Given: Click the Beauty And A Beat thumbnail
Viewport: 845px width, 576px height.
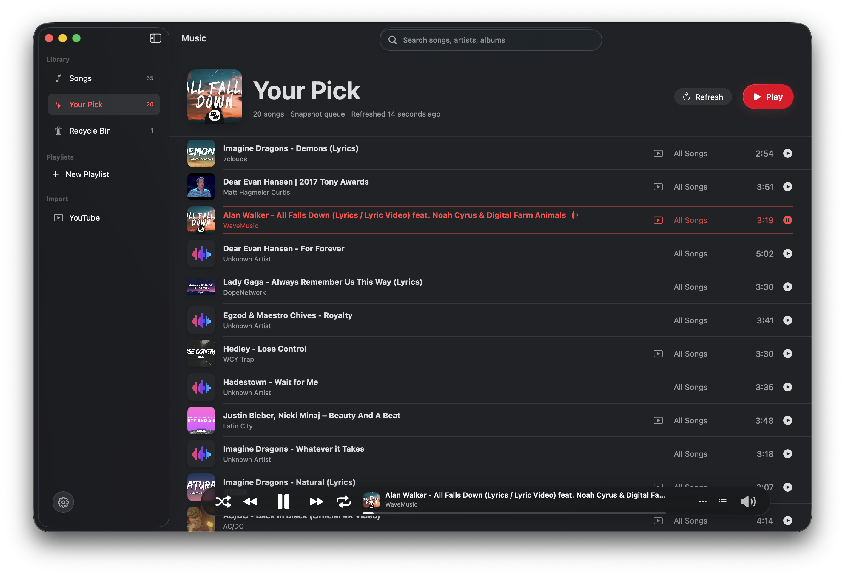Looking at the screenshot, I should (x=201, y=420).
